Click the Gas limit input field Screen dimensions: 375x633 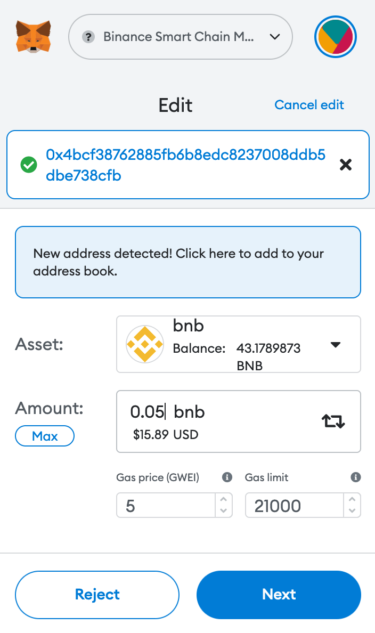point(293,506)
